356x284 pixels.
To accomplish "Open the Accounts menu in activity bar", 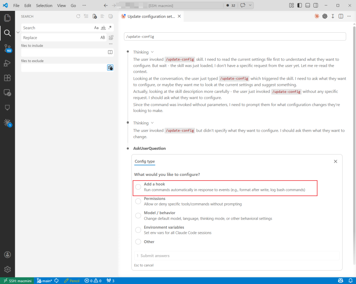I will tap(7, 255).
